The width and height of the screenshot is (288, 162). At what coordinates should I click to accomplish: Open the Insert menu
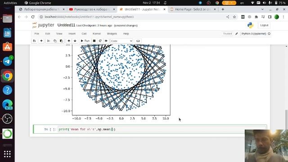pyautogui.click(x=72, y=34)
